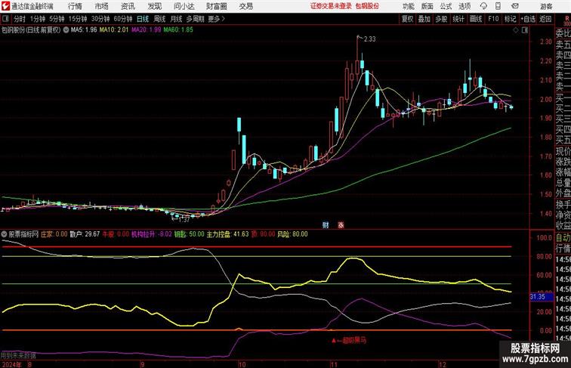
Task: Switch to the 5分钟 period tab
Action: (x=57, y=19)
